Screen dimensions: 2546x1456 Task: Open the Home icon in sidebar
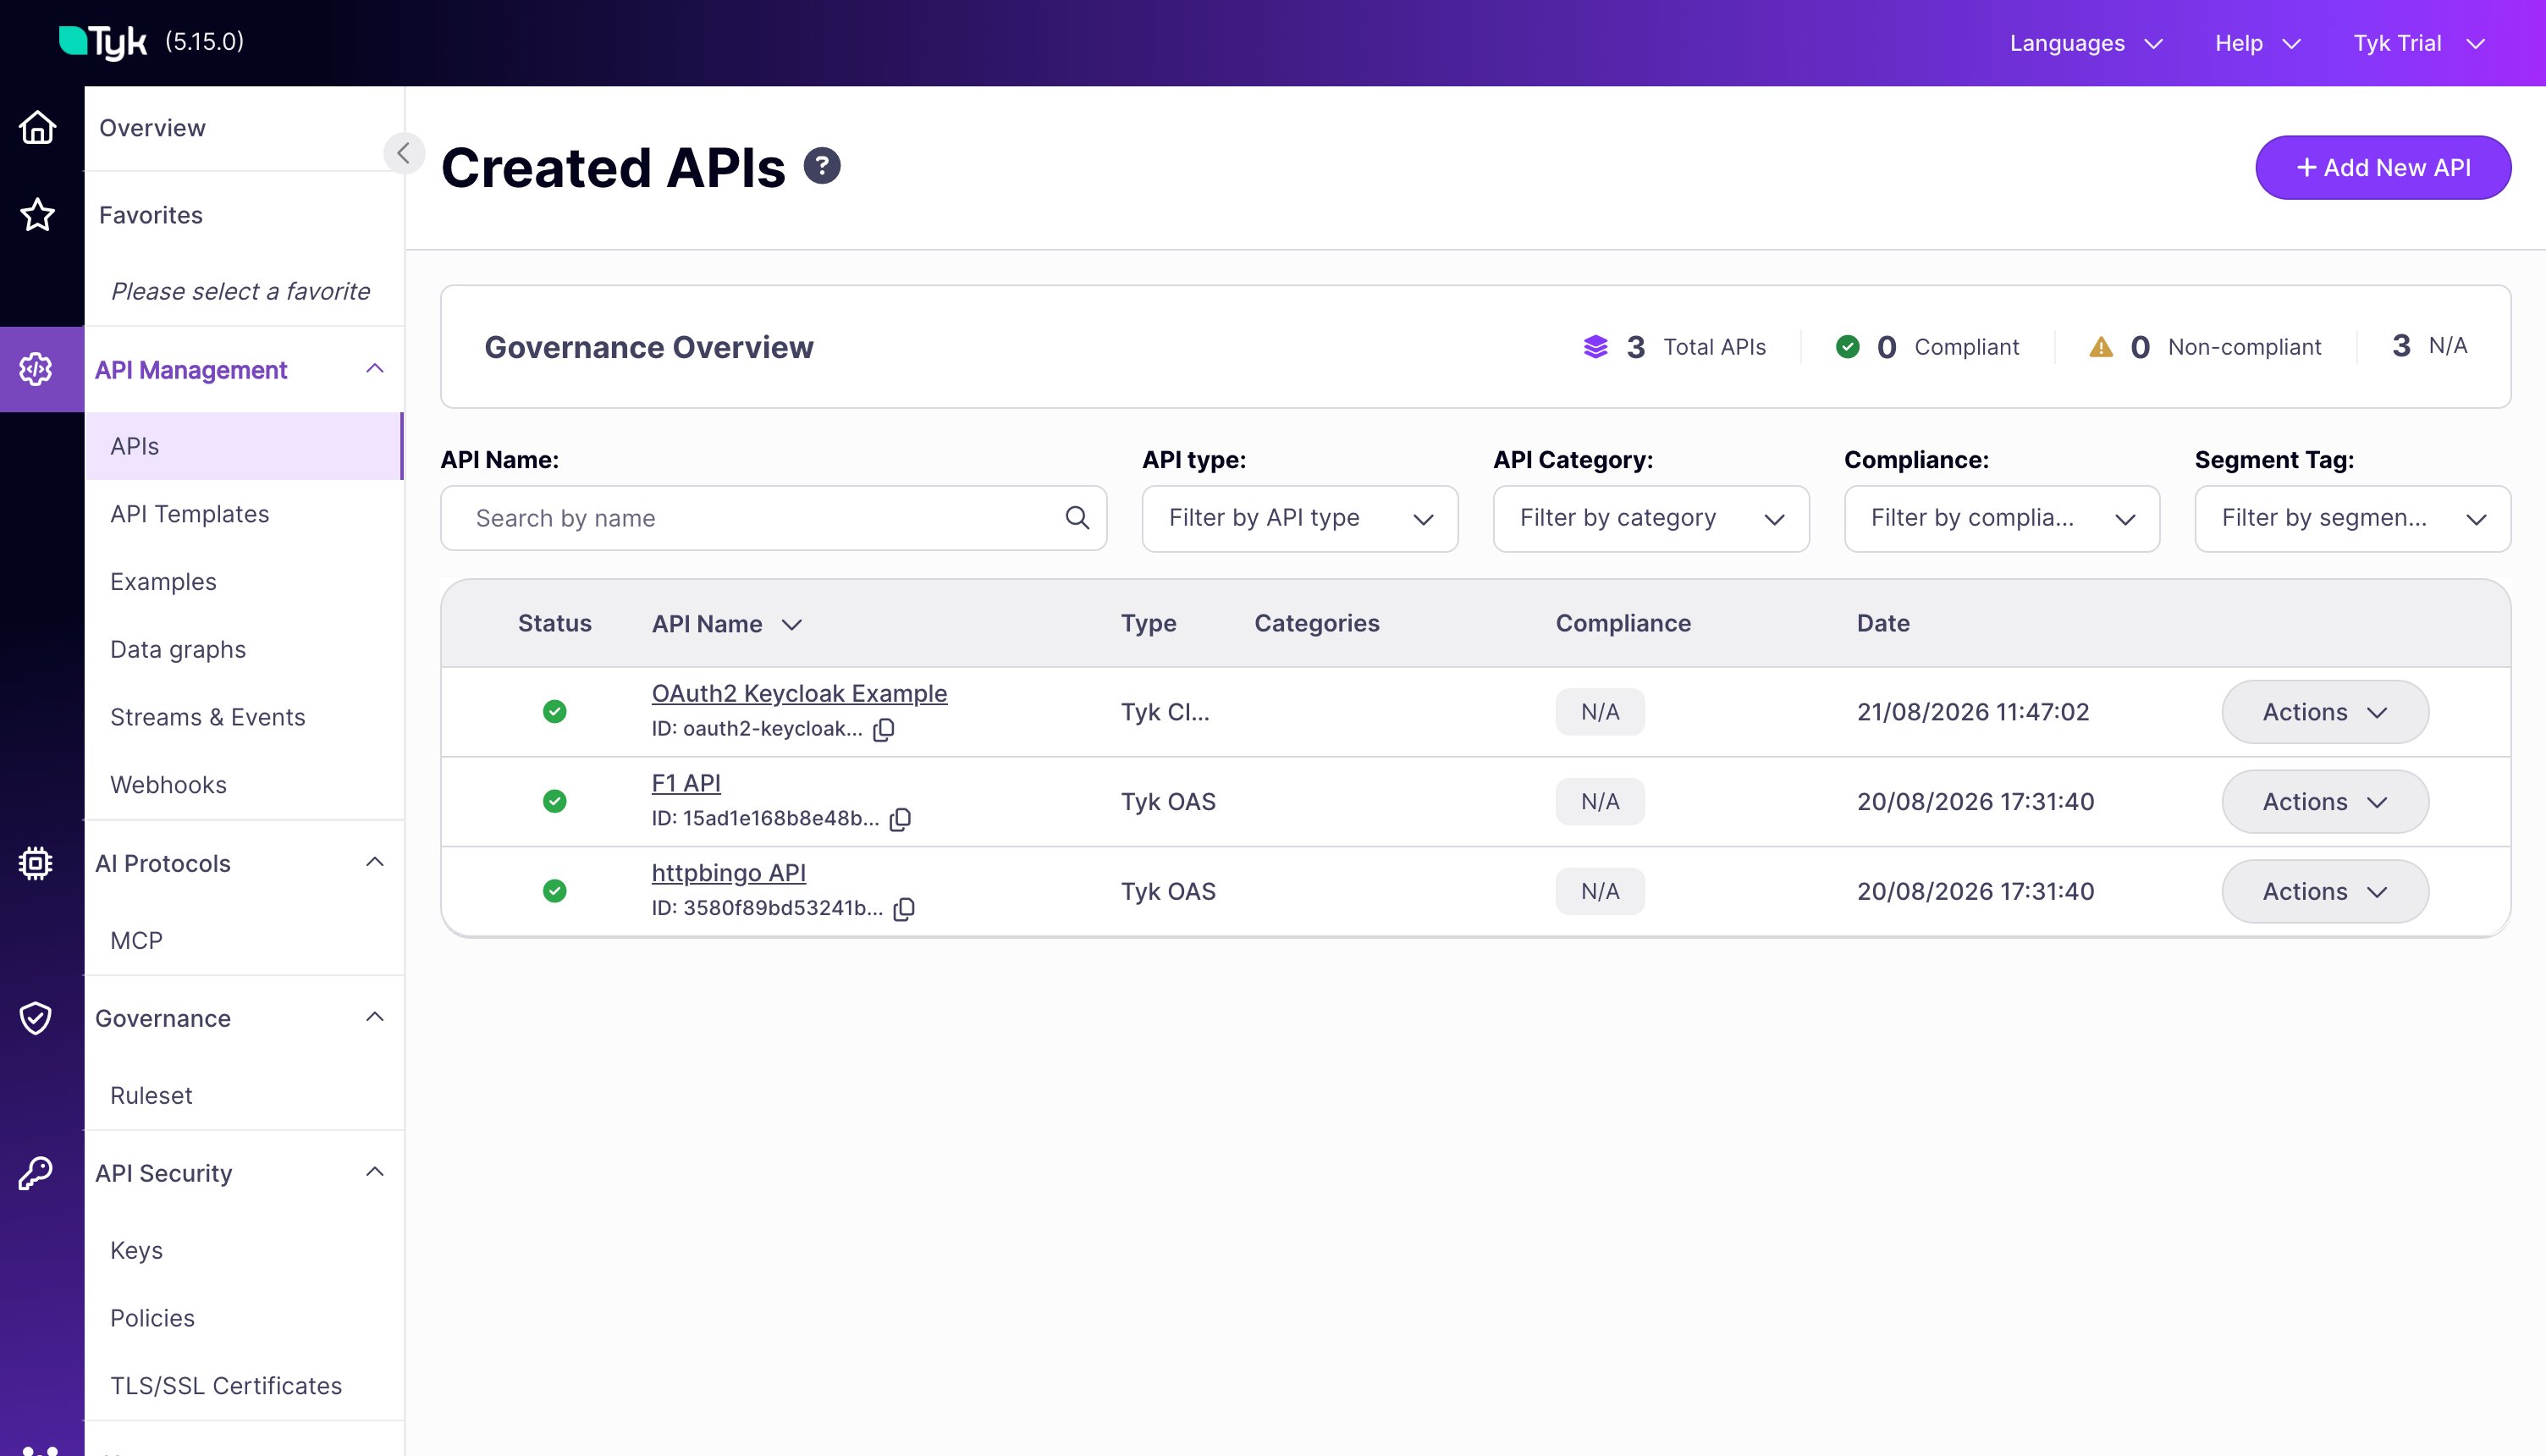pos(38,128)
